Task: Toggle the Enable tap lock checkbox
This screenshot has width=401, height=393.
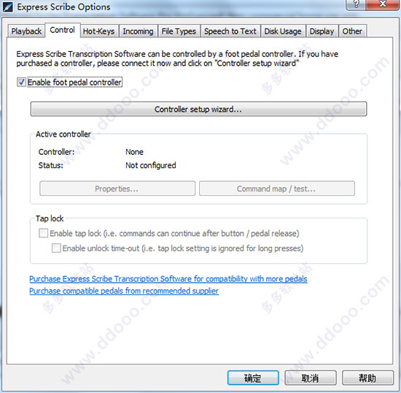Action: coord(43,234)
